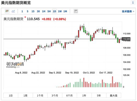
Task: Click the 106.000 price axis label
Action: click(127, 55)
